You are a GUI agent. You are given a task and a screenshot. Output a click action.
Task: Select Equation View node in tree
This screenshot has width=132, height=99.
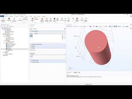pyautogui.click(x=9, y=50)
